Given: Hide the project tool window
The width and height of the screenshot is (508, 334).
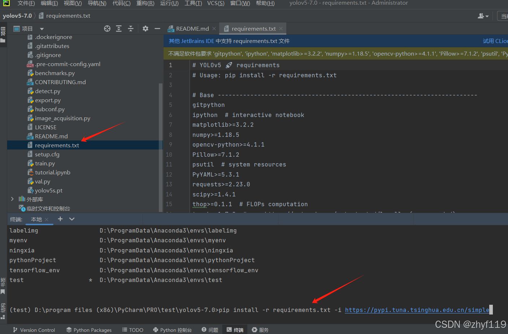Looking at the screenshot, I should pyautogui.click(x=157, y=29).
